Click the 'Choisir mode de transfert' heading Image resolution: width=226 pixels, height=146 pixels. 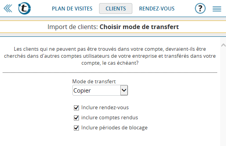pos(139,27)
